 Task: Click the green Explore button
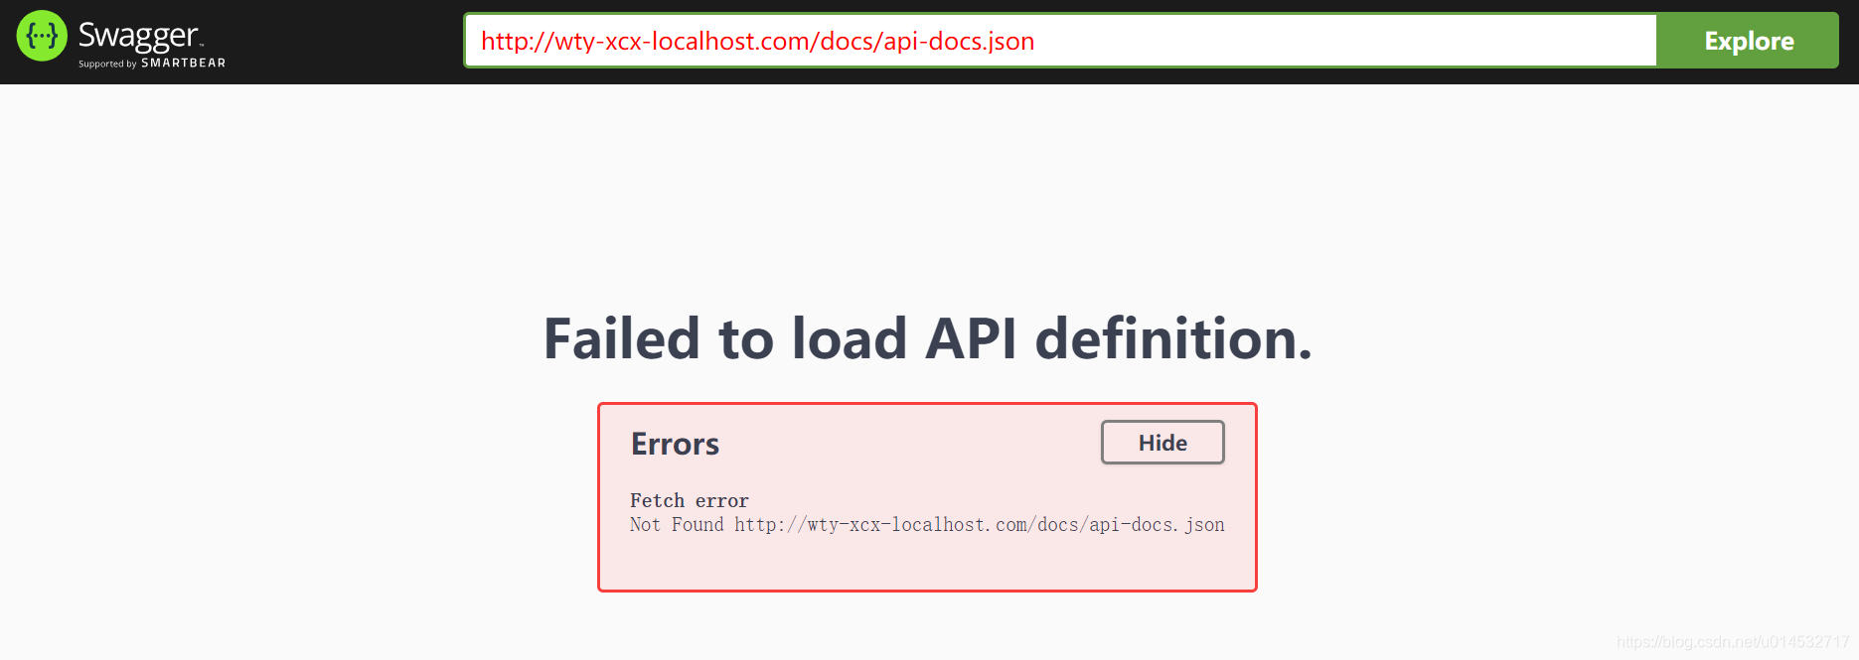pyautogui.click(x=1749, y=41)
